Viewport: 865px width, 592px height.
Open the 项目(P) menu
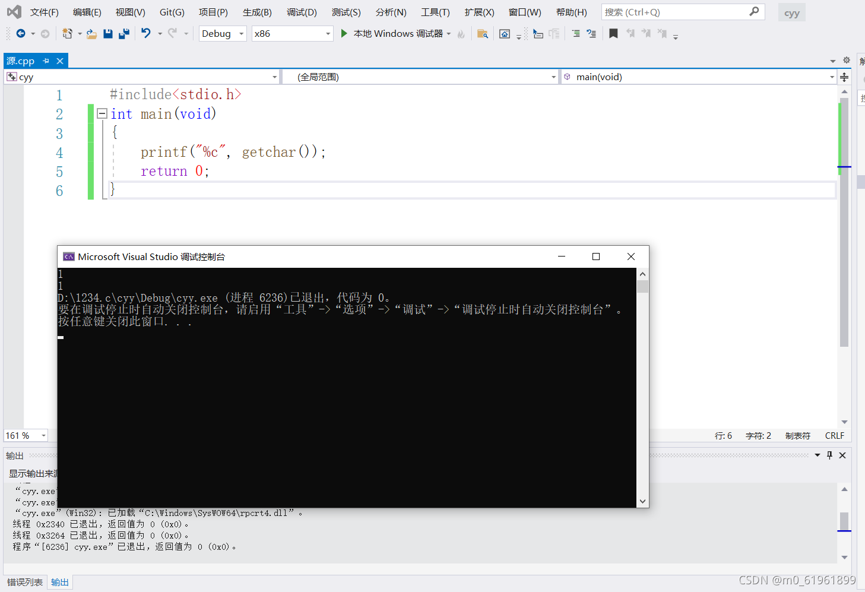213,12
